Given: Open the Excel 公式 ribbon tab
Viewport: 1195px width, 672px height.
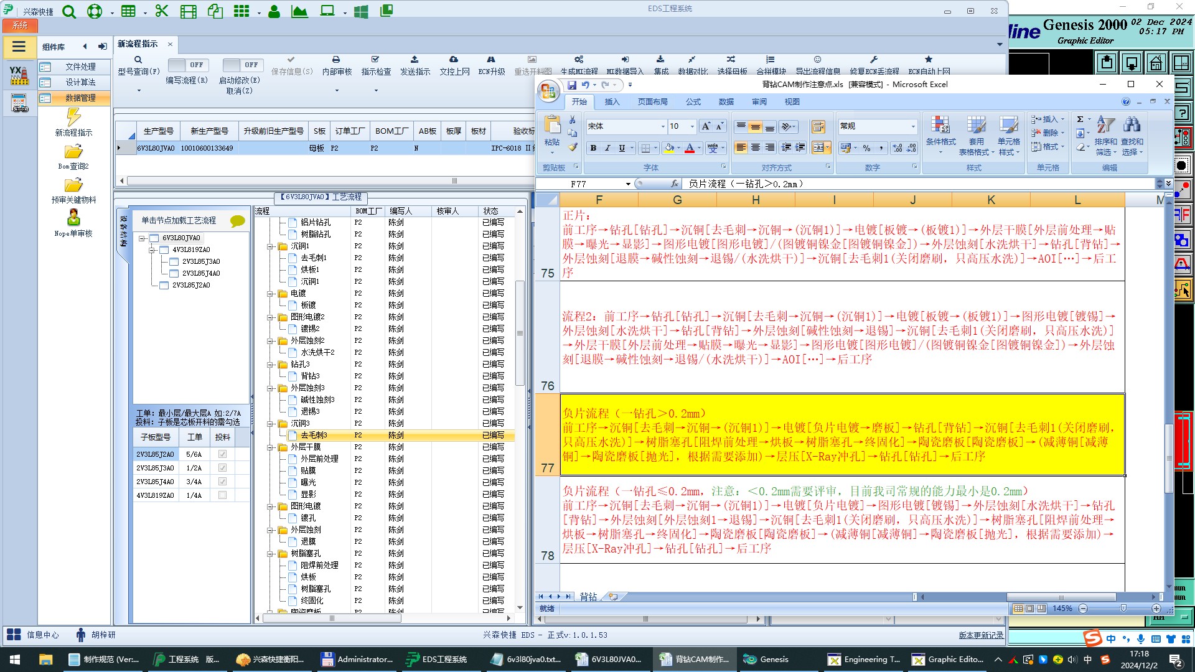Looking at the screenshot, I should 693,102.
